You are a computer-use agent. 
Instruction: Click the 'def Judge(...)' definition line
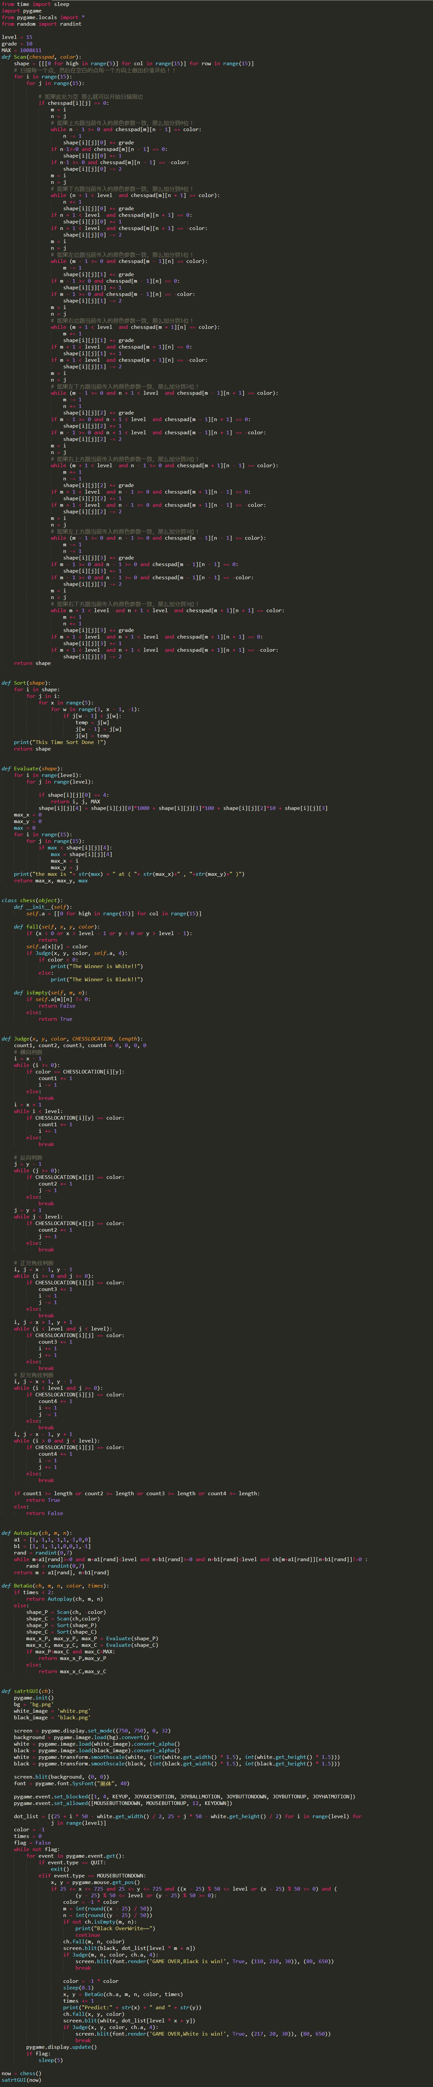pyautogui.click(x=72, y=1039)
